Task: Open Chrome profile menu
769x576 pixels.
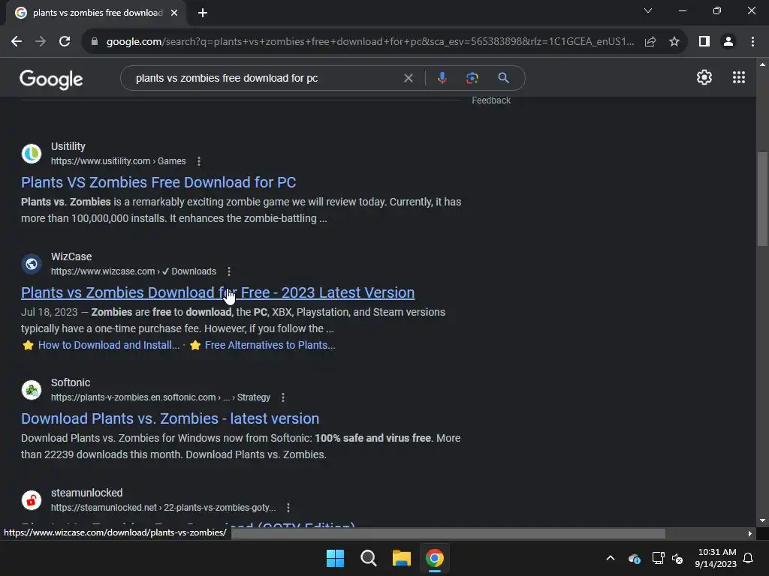Action: pyautogui.click(x=728, y=42)
